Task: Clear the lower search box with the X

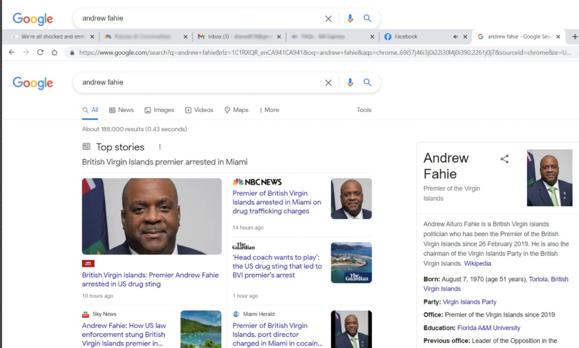Action: pyautogui.click(x=328, y=82)
